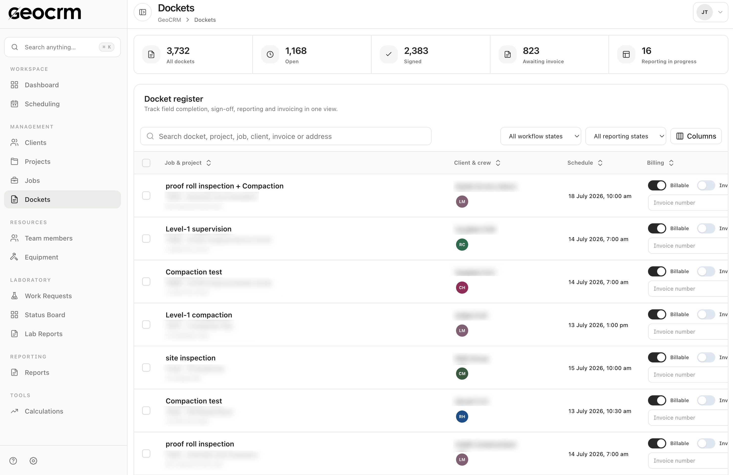Click the 2,383 Signed stat card

coord(430,55)
